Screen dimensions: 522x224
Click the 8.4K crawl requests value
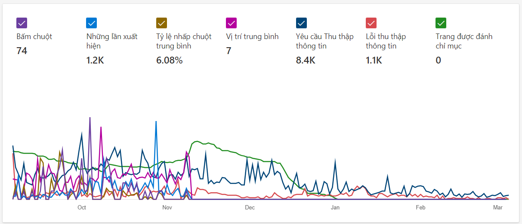tap(306, 61)
